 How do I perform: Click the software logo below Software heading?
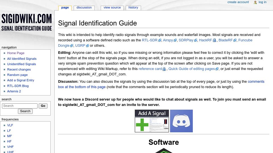(164, 150)
